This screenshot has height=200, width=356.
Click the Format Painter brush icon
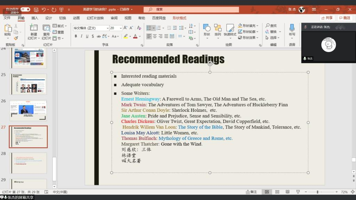[x=16, y=38]
